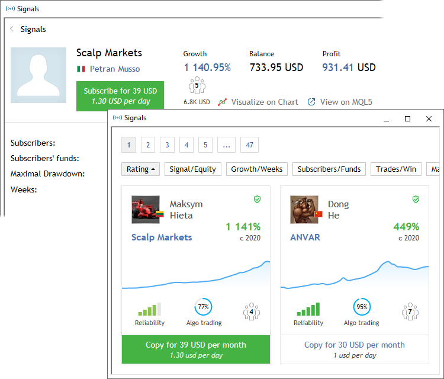
Task: Sort signals by Signal/Equity
Action: (193, 169)
